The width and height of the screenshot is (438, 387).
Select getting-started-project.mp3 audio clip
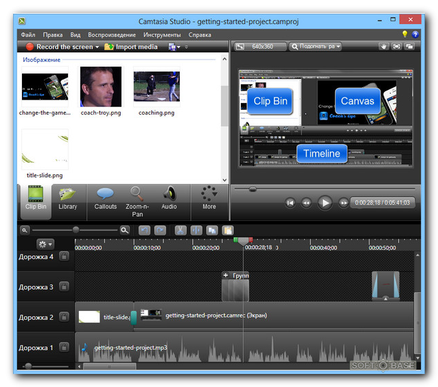click(244, 348)
